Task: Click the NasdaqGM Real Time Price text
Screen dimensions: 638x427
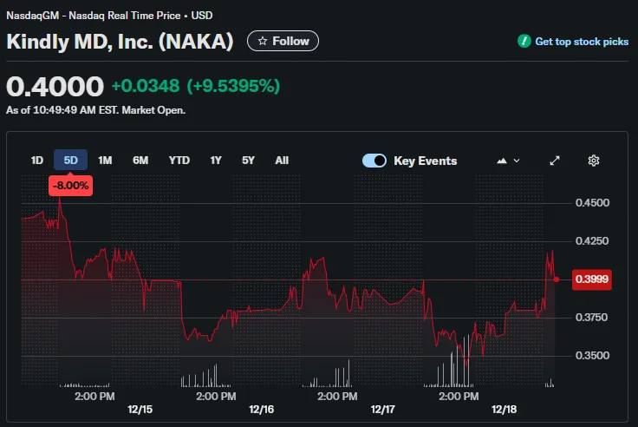Action: 109,16
